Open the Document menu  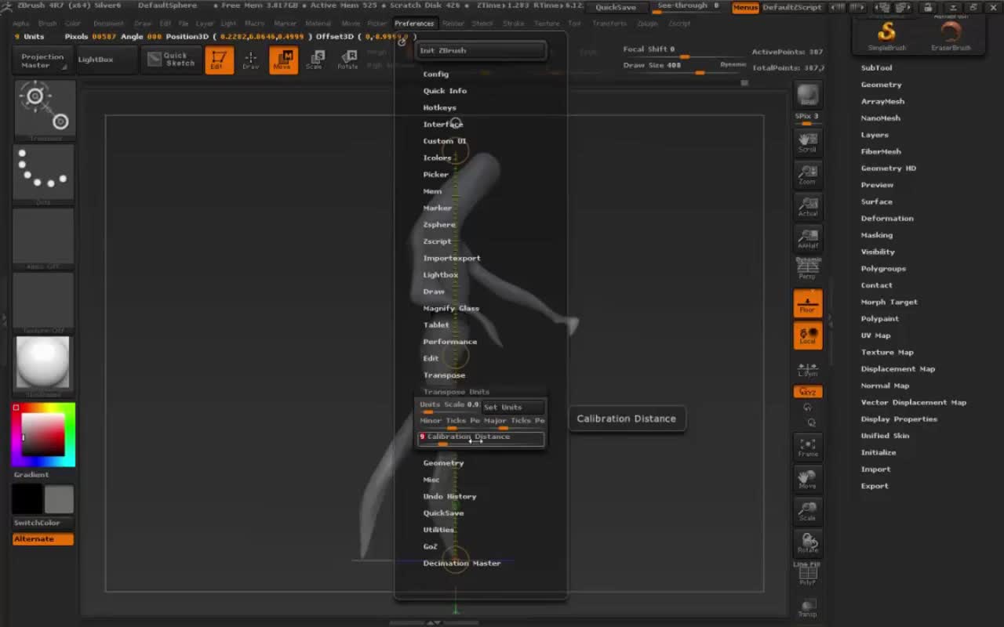pos(108,24)
